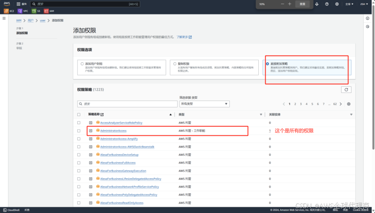Go to previous page of policies
The height and width of the screenshot is (213, 375).
(x=284, y=104)
